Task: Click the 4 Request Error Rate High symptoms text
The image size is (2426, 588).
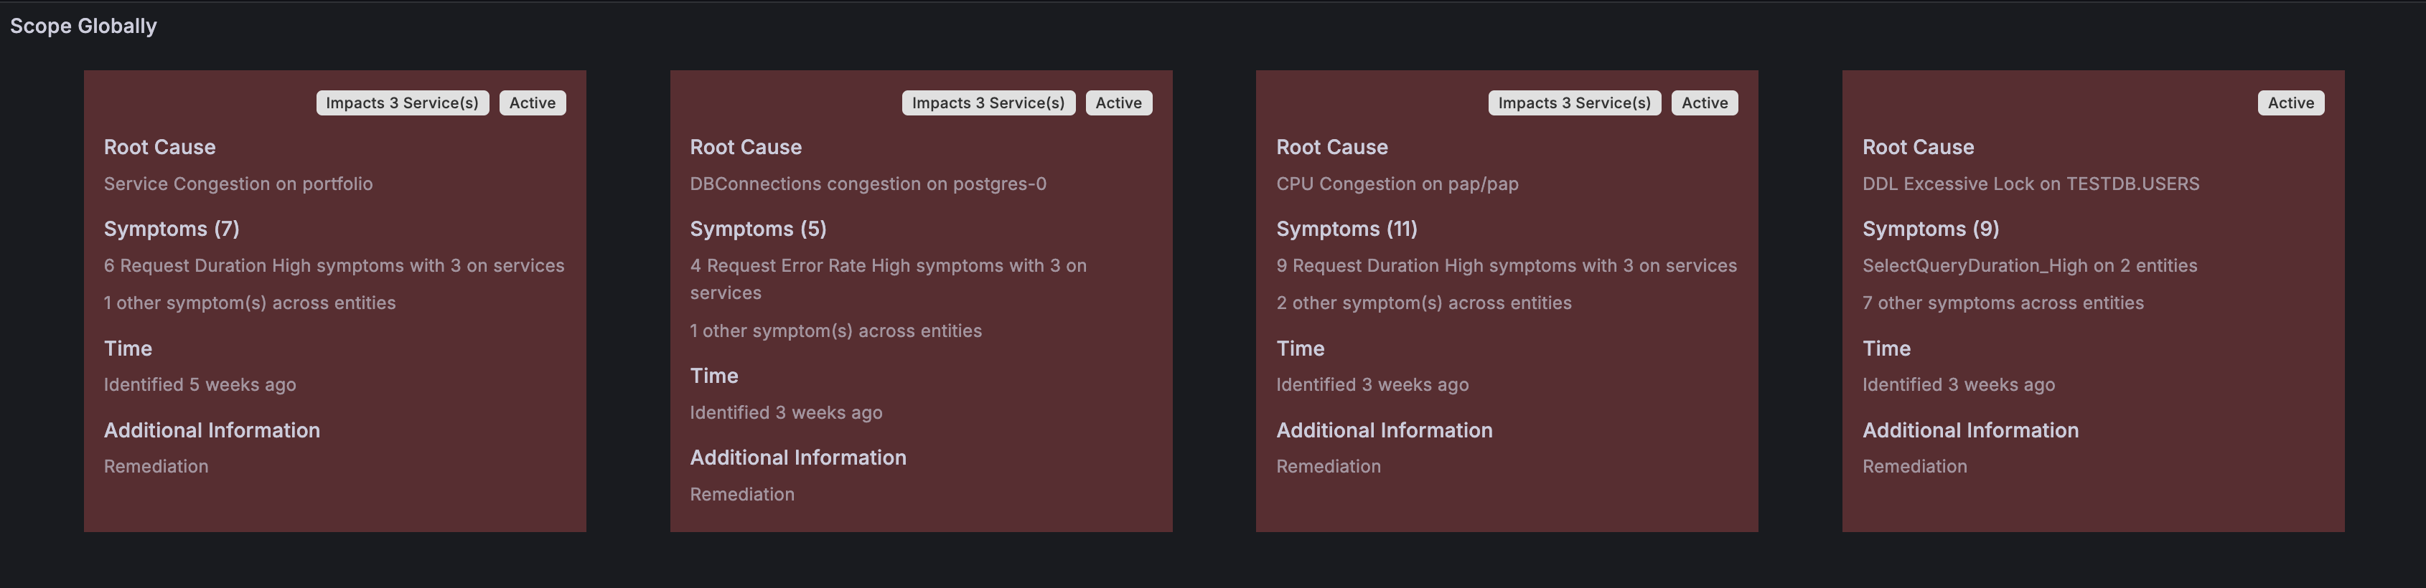Action: pos(888,278)
